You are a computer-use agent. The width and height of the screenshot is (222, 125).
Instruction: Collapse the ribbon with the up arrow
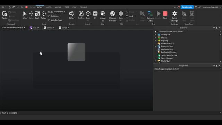point(174,7)
